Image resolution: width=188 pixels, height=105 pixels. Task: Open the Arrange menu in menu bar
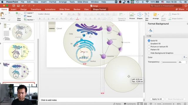click(63, 2)
